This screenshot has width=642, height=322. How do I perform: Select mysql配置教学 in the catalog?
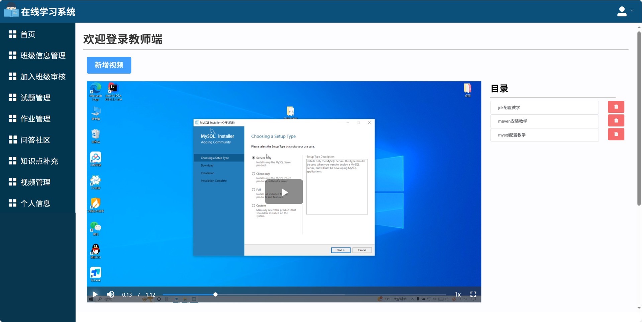(x=544, y=135)
